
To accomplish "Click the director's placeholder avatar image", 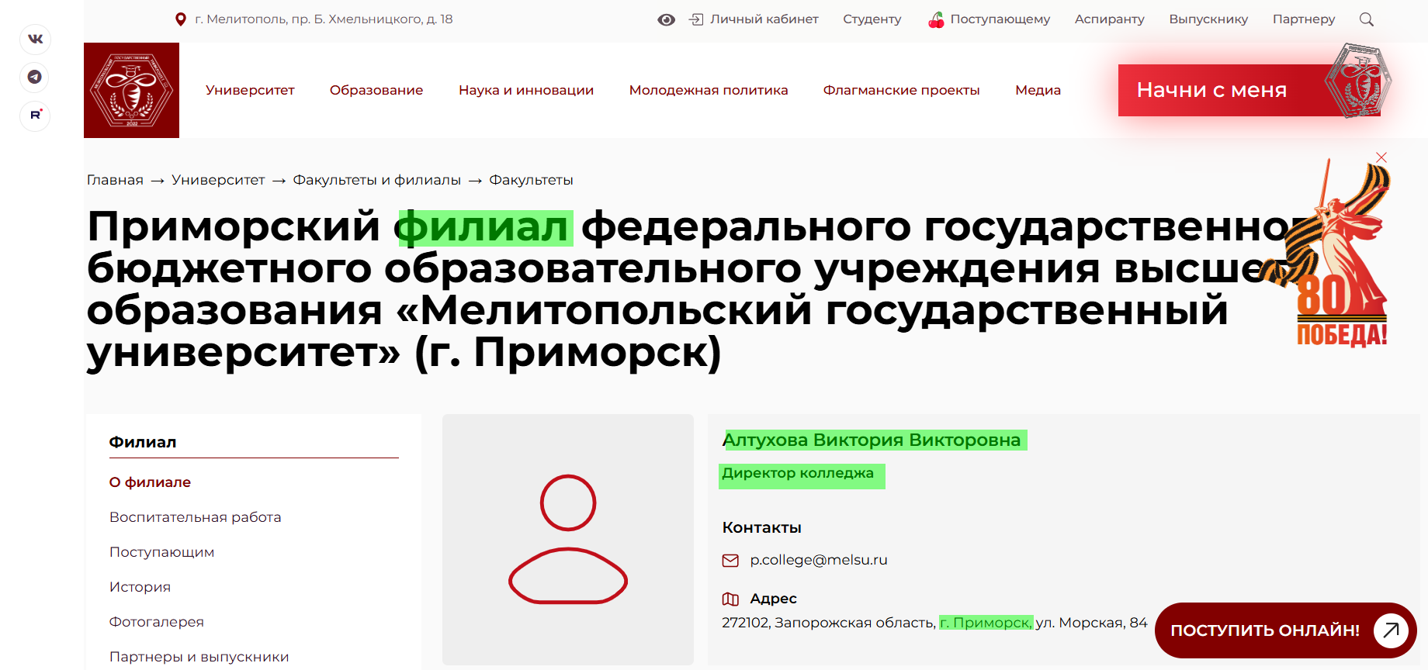I will click(x=568, y=539).
